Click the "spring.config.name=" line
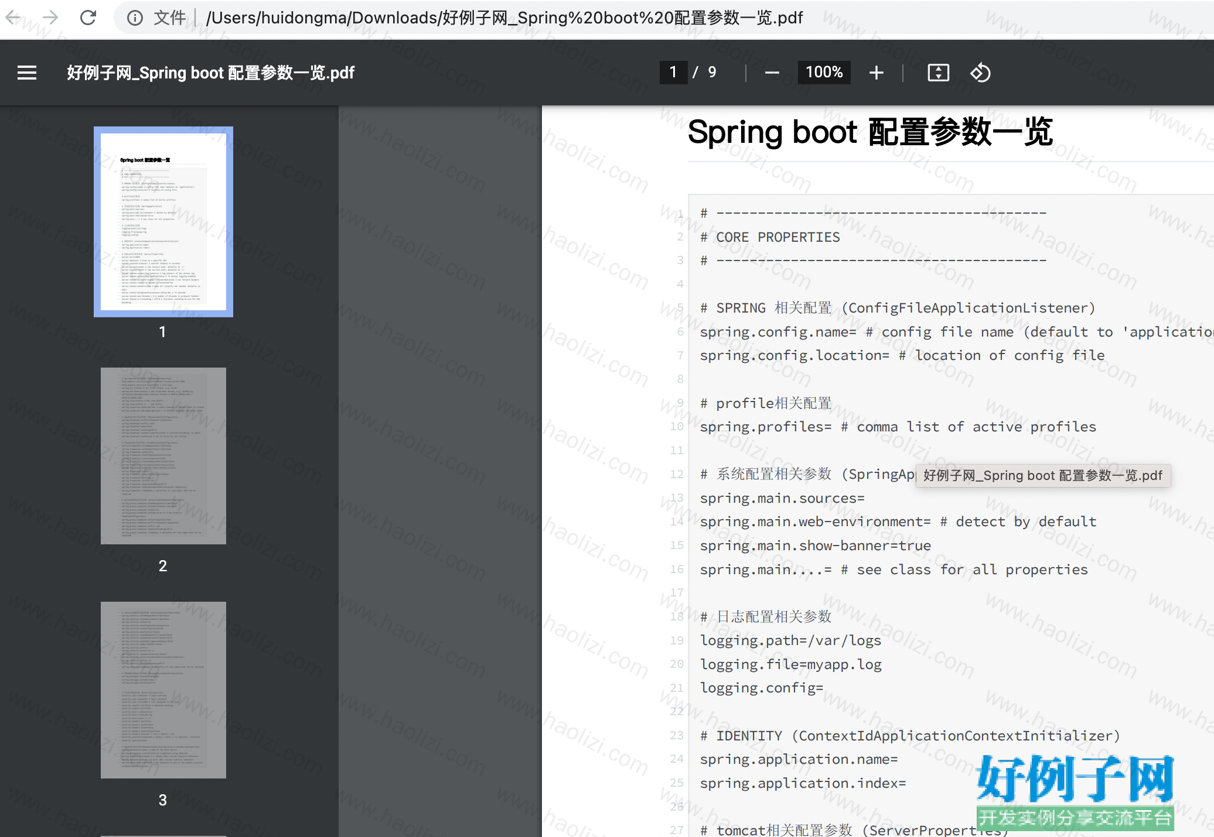1214x837 pixels. click(957, 332)
